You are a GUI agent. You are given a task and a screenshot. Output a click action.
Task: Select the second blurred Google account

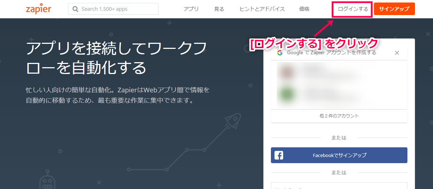(339, 94)
